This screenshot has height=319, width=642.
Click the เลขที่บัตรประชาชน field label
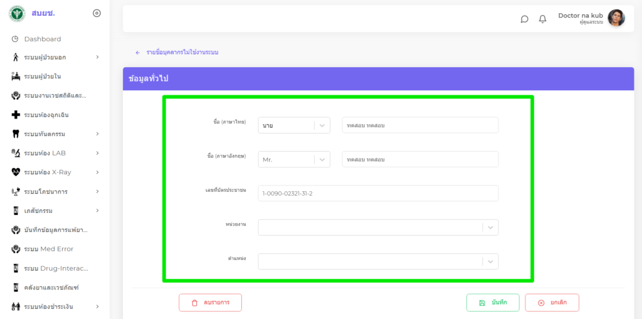click(x=226, y=191)
